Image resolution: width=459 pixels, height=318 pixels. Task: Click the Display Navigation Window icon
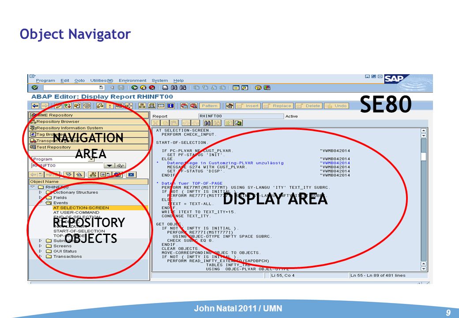[x=152, y=106]
